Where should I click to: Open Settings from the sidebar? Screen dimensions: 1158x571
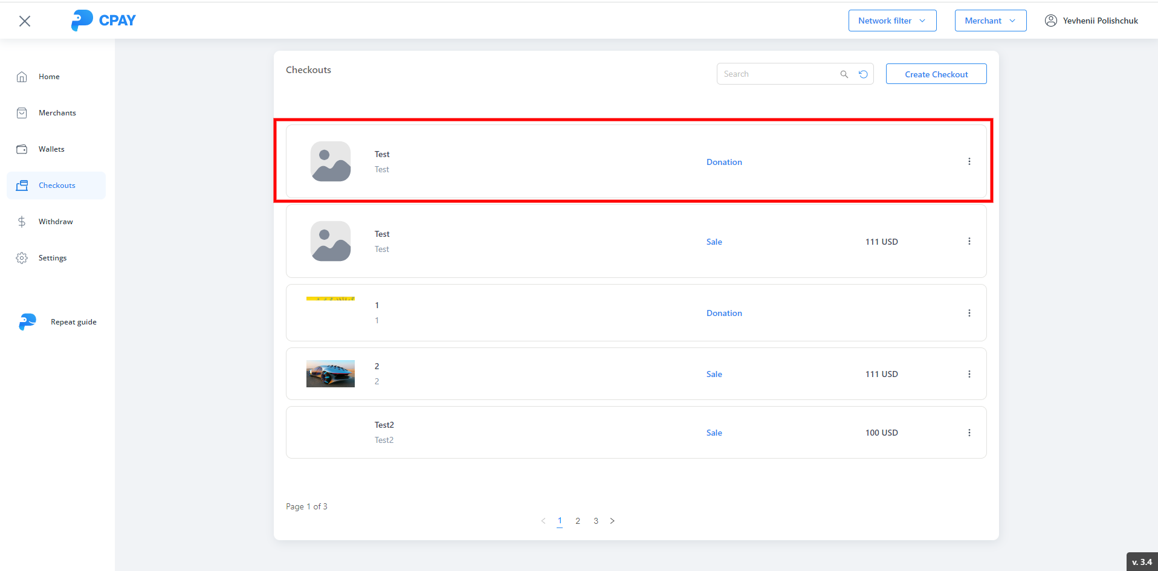(53, 258)
